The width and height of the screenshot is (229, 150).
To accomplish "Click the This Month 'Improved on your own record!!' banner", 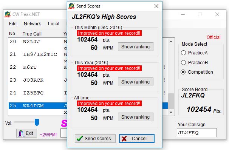I will [x=109, y=33].
